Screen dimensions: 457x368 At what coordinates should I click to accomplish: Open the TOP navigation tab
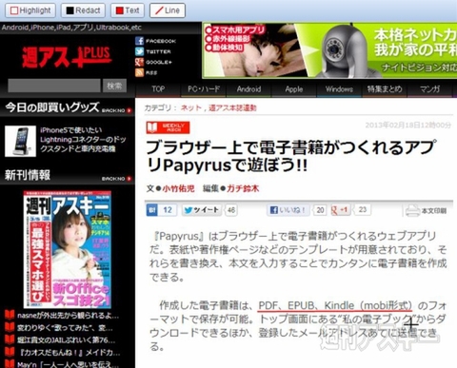tap(158, 89)
